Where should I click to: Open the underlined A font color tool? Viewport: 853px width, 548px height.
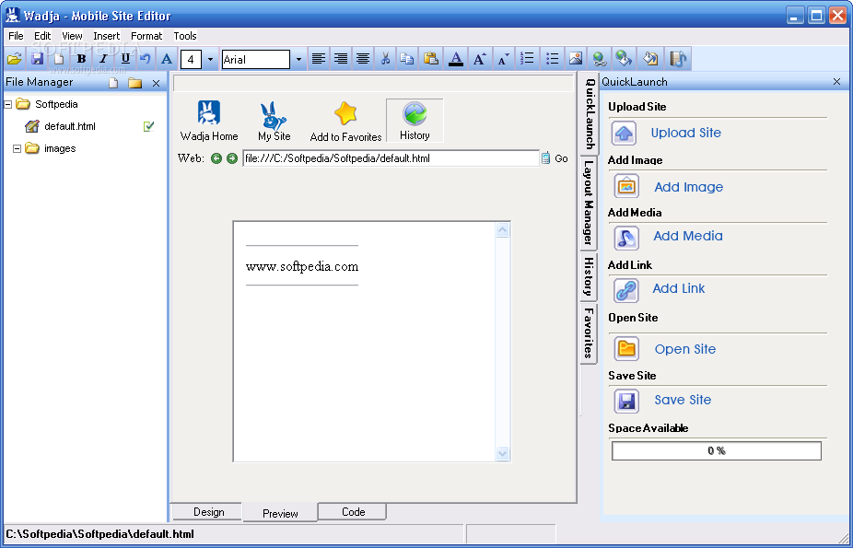click(456, 59)
